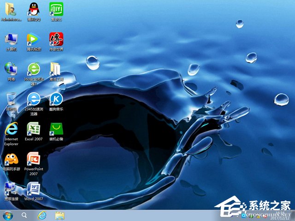Open File Explorer from the taskbar
Viewport: 295px width, 221px height.
(x=59, y=215)
